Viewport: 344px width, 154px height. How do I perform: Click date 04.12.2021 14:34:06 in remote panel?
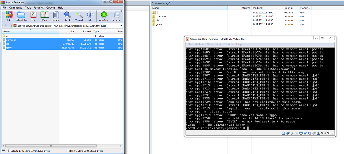tap(263, 24)
